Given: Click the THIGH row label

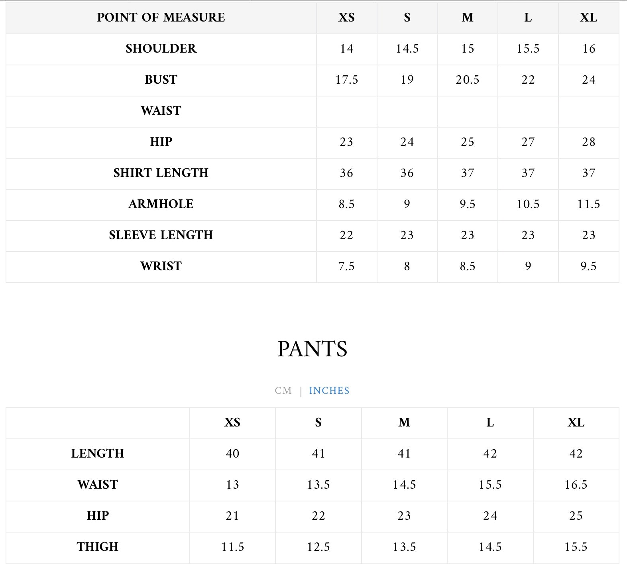Looking at the screenshot, I should [98, 547].
